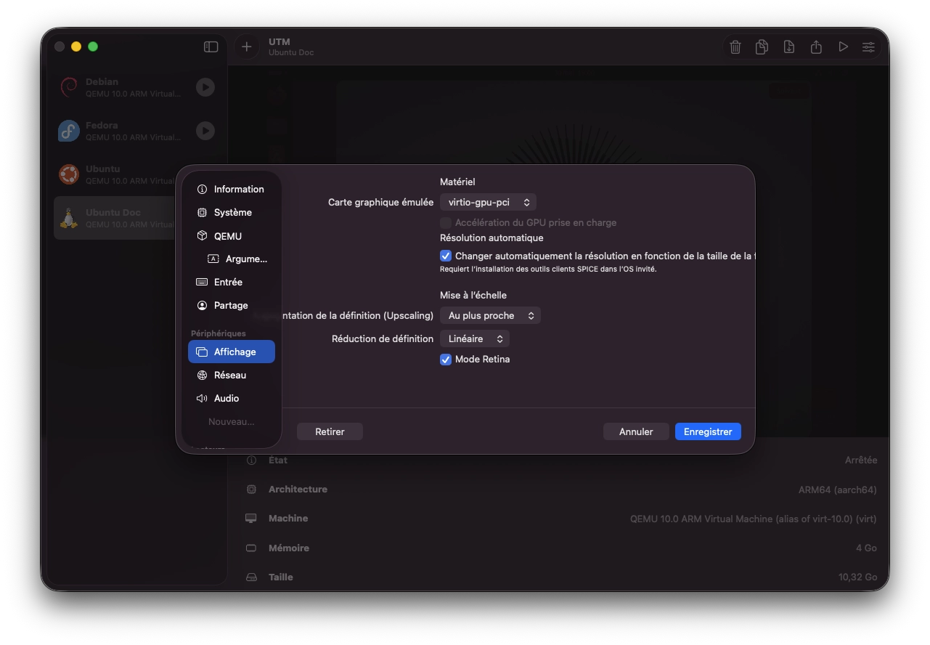This screenshot has width=930, height=645.
Task: Toggle the sidebar visibility icon
Action: [x=211, y=47]
